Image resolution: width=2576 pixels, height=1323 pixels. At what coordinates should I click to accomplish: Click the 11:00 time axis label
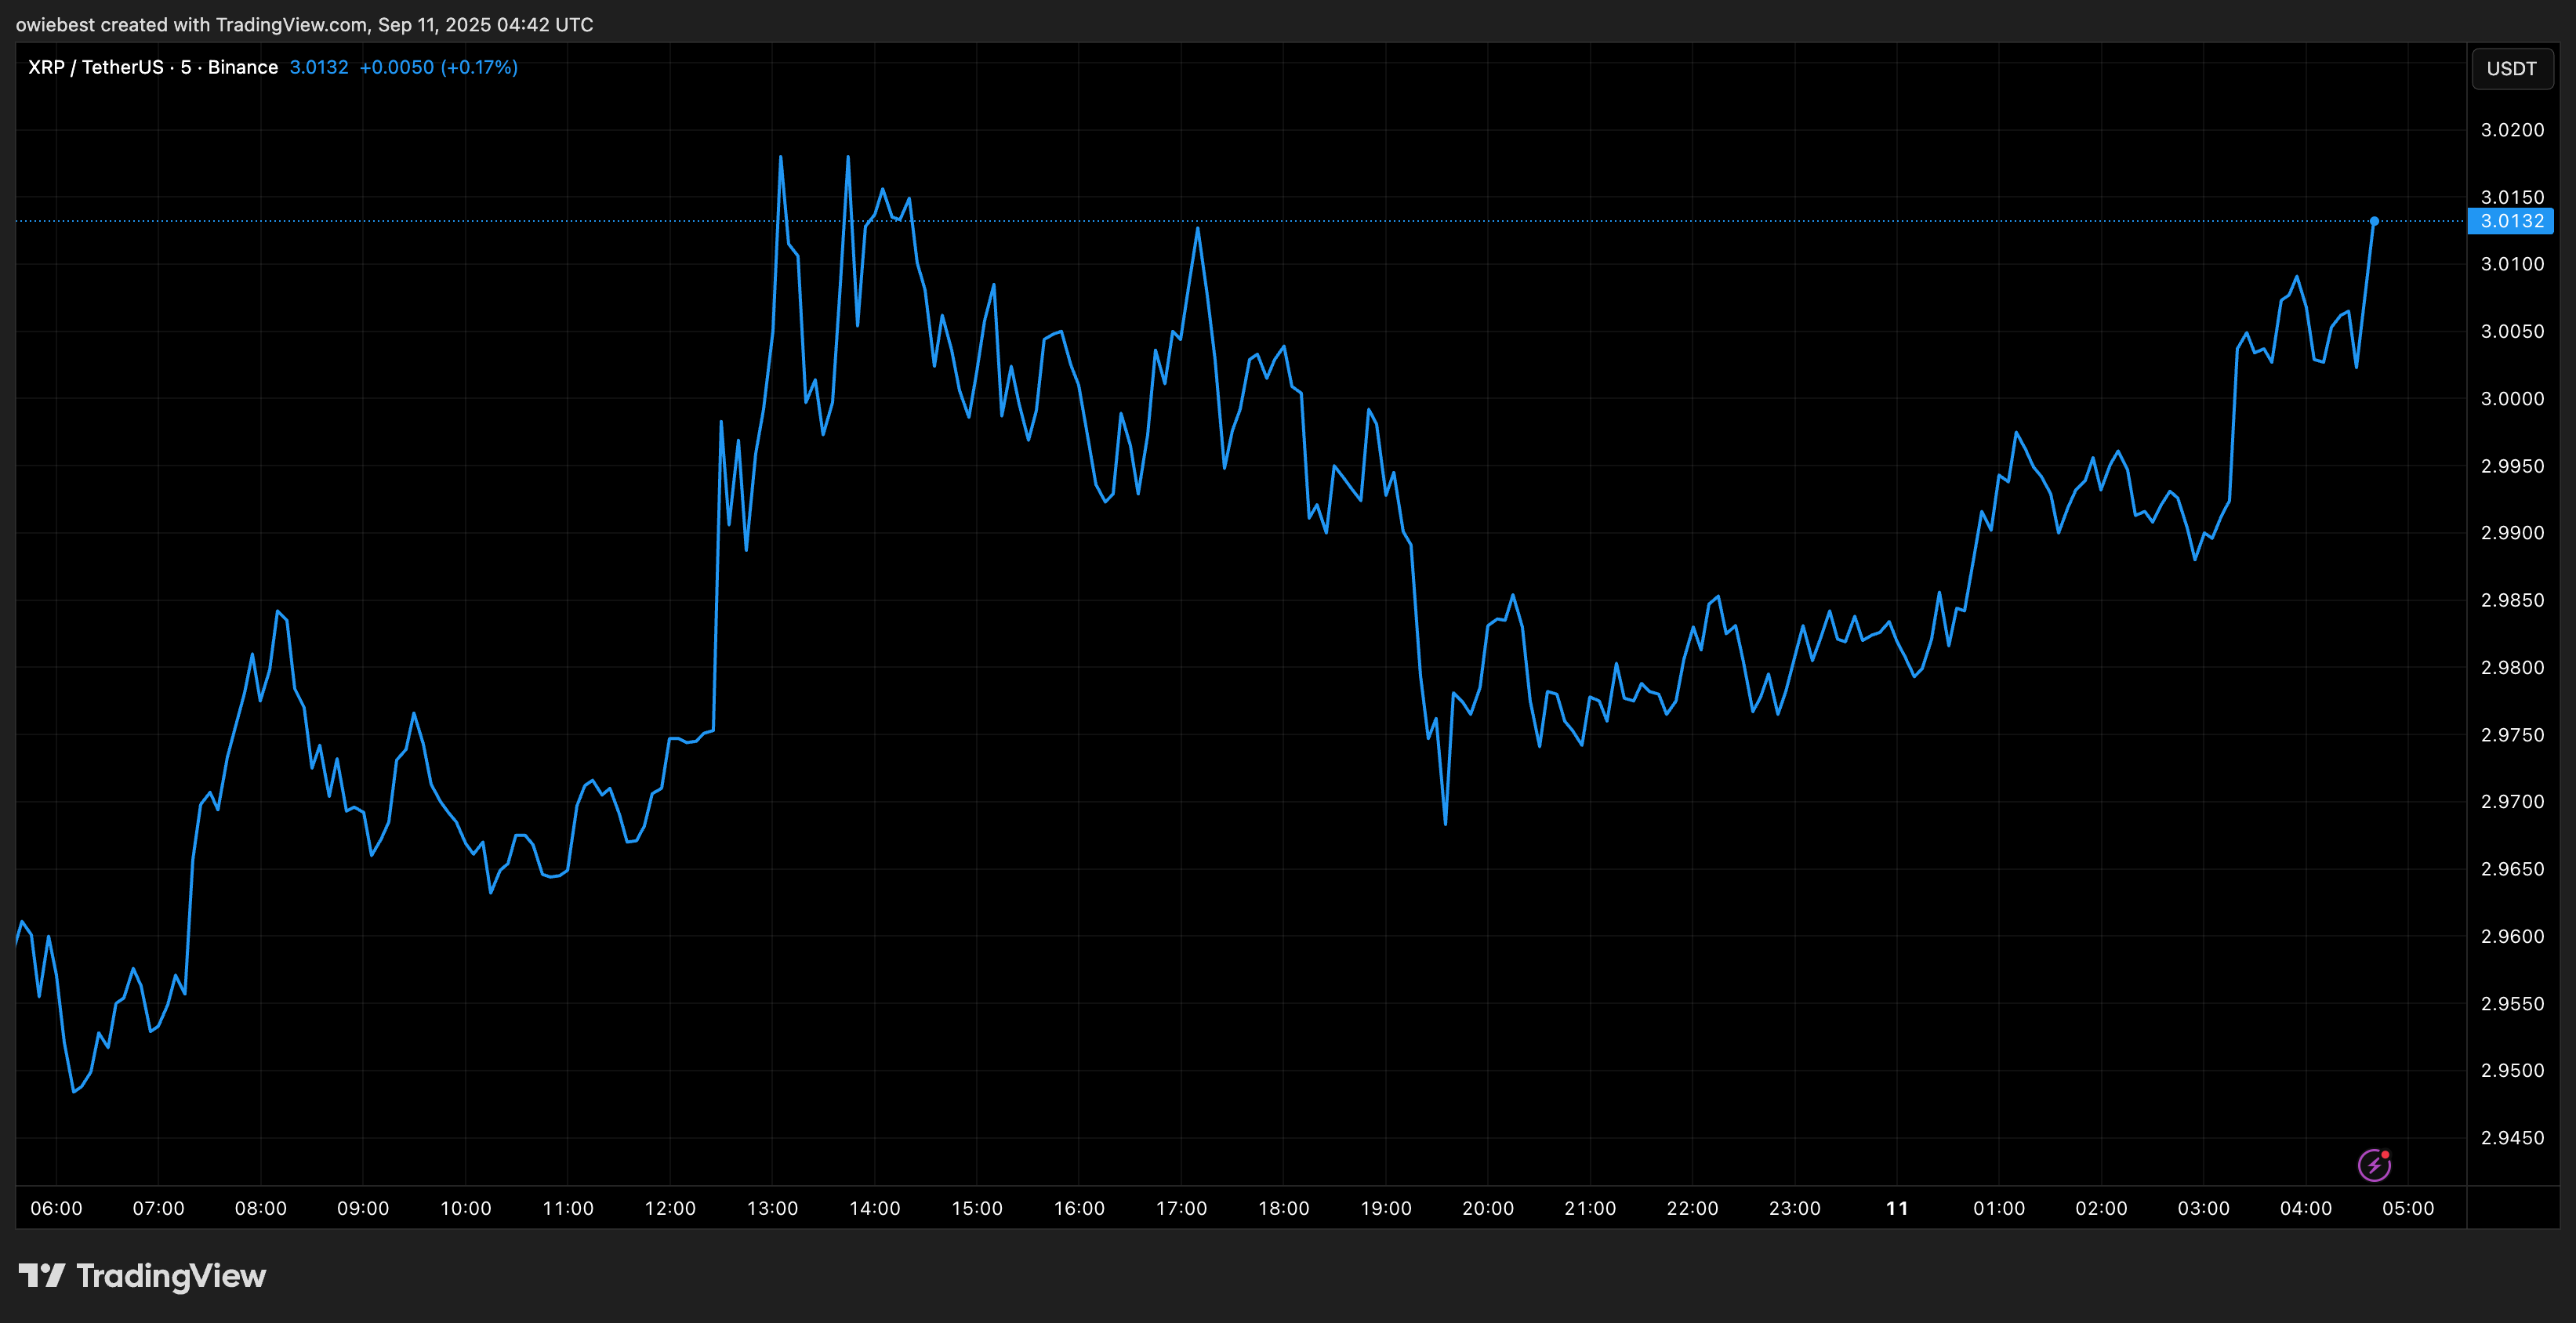click(x=567, y=1208)
